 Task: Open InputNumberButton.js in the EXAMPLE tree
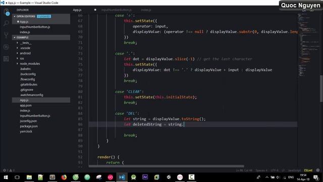click(35, 116)
